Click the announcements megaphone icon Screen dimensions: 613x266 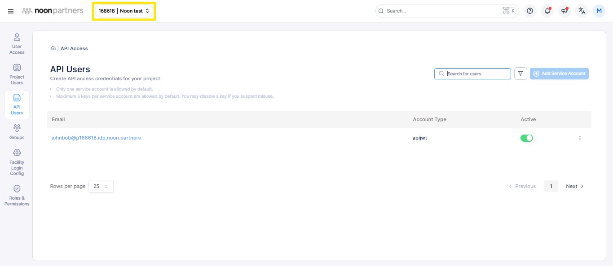tap(564, 11)
